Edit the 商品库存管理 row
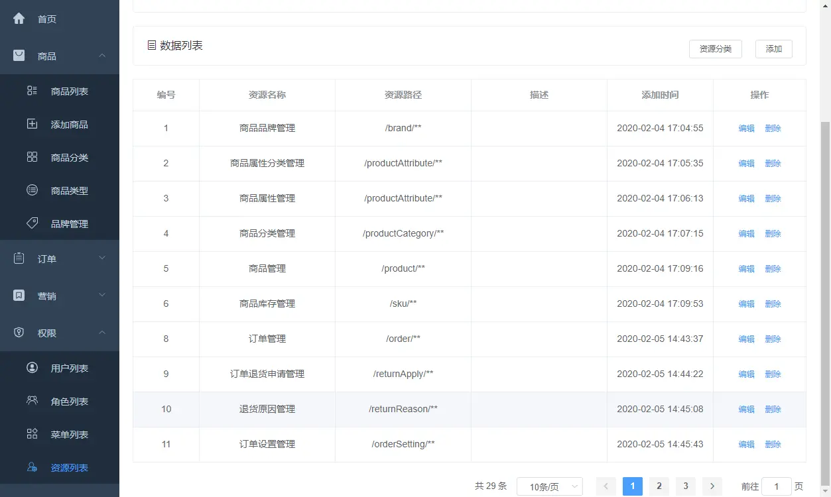This screenshot has width=831, height=497. (747, 304)
